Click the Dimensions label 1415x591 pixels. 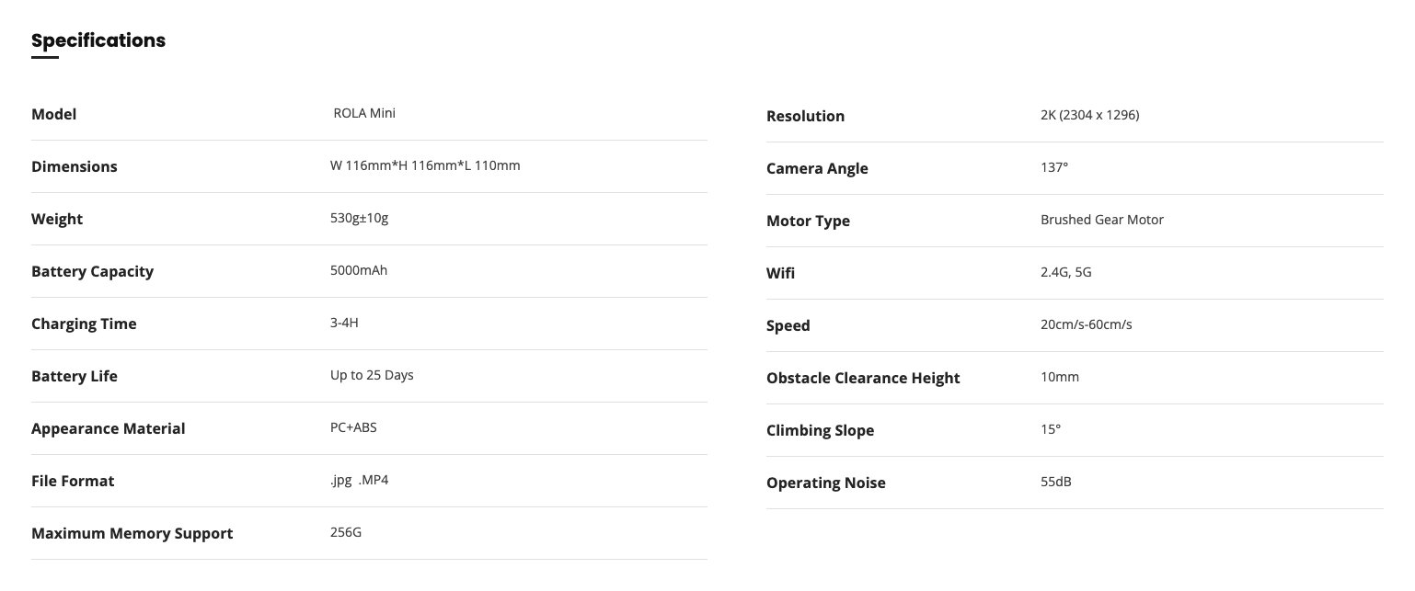pos(75,166)
